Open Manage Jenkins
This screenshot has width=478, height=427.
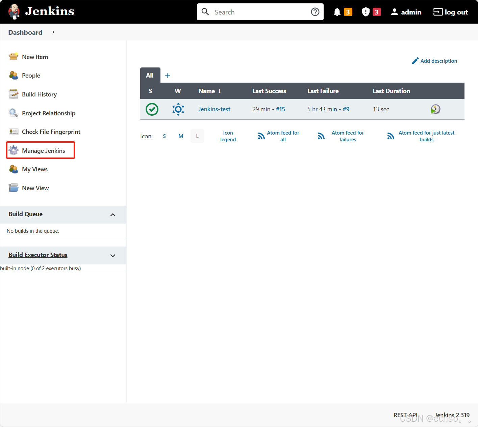coord(44,151)
